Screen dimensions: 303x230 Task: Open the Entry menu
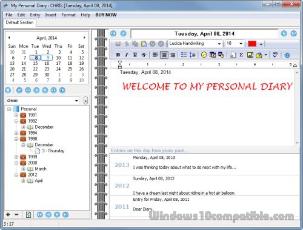click(x=35, y=15)
